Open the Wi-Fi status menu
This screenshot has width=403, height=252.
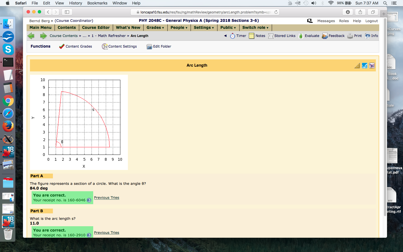coord(331,3)
